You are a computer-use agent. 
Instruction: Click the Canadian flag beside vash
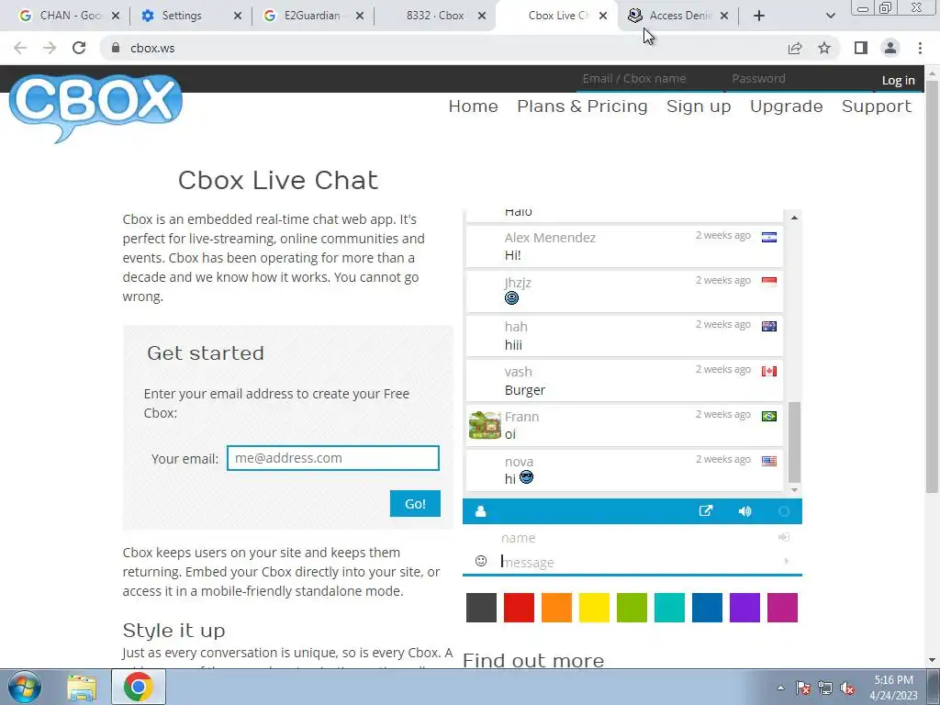click(x=769, y=371)
